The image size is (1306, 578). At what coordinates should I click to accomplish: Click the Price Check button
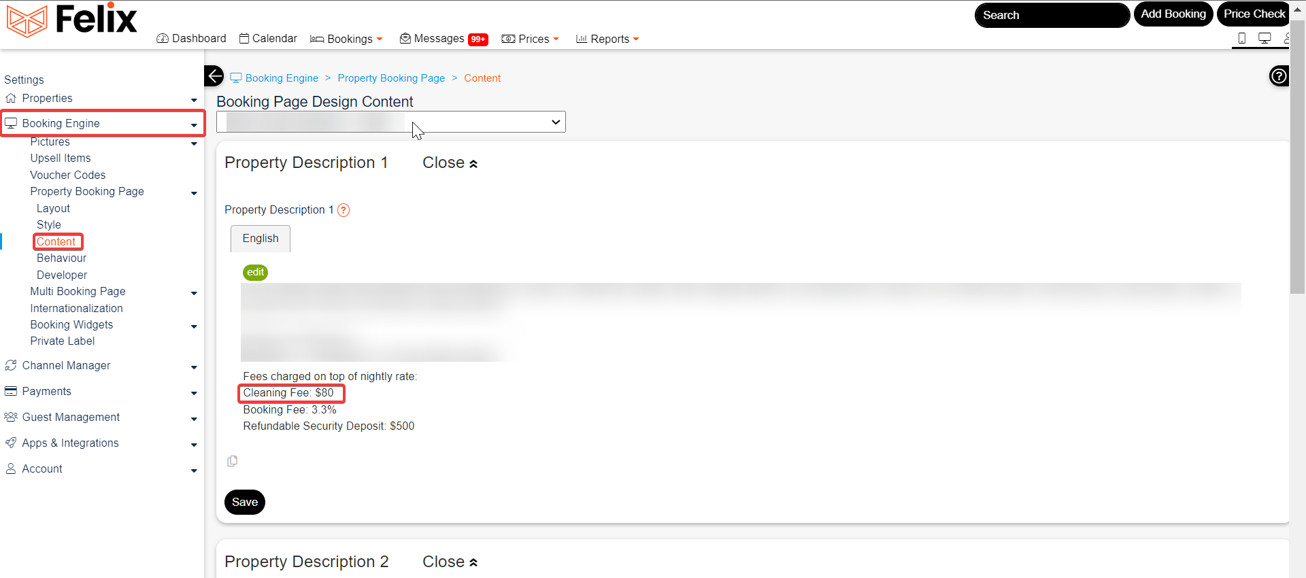point(1254,14)
